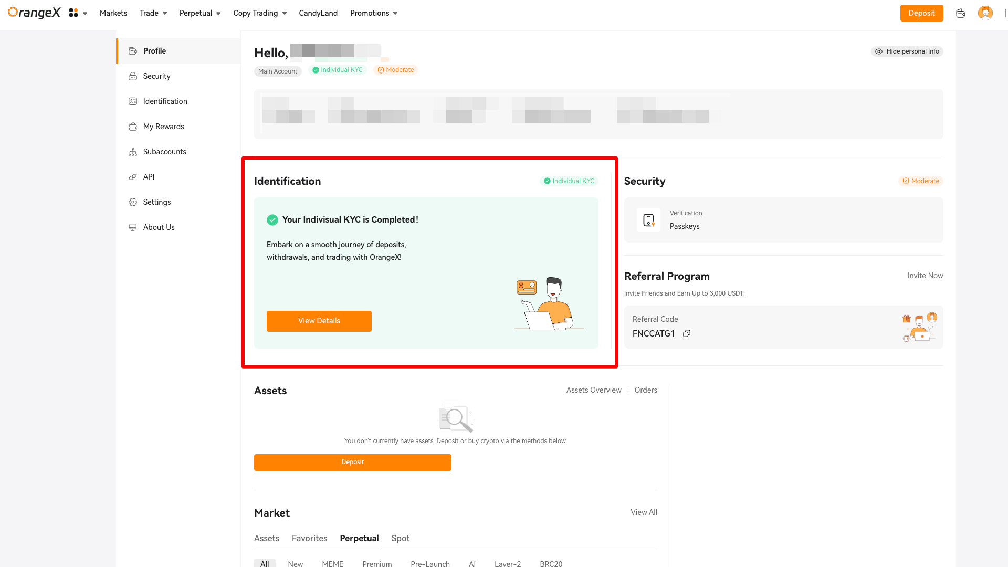Image resolution: width=1008 pixels, height=567 pixels.
Task: Open the Markets menu item
Action: coord(113,13)
